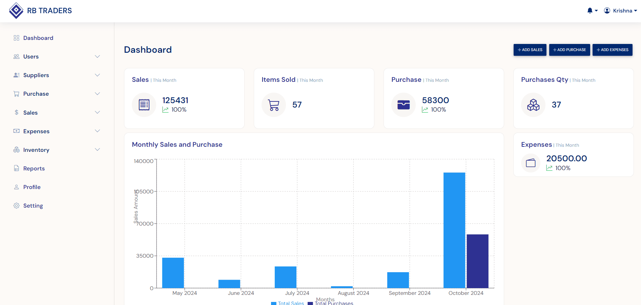Viewport: 641px width, 305px height.
Task: Click the Sales dollar icon in sidebar
Action: 16,112
